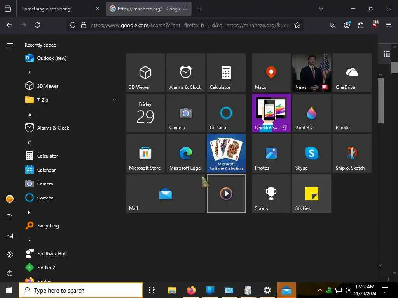Viewport: 398px width, 298px height.
Task: Click the Firefox address bar URL
Action: tap(190, 25)
